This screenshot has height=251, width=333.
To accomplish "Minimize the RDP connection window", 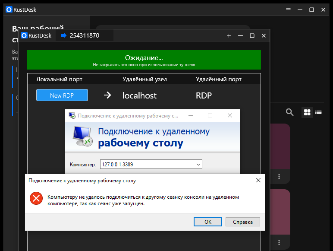I will (191, 115).
